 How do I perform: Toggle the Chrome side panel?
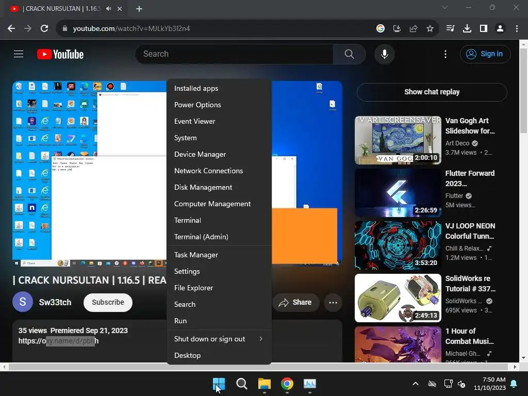pyautogui.click(x=483, y=29)
